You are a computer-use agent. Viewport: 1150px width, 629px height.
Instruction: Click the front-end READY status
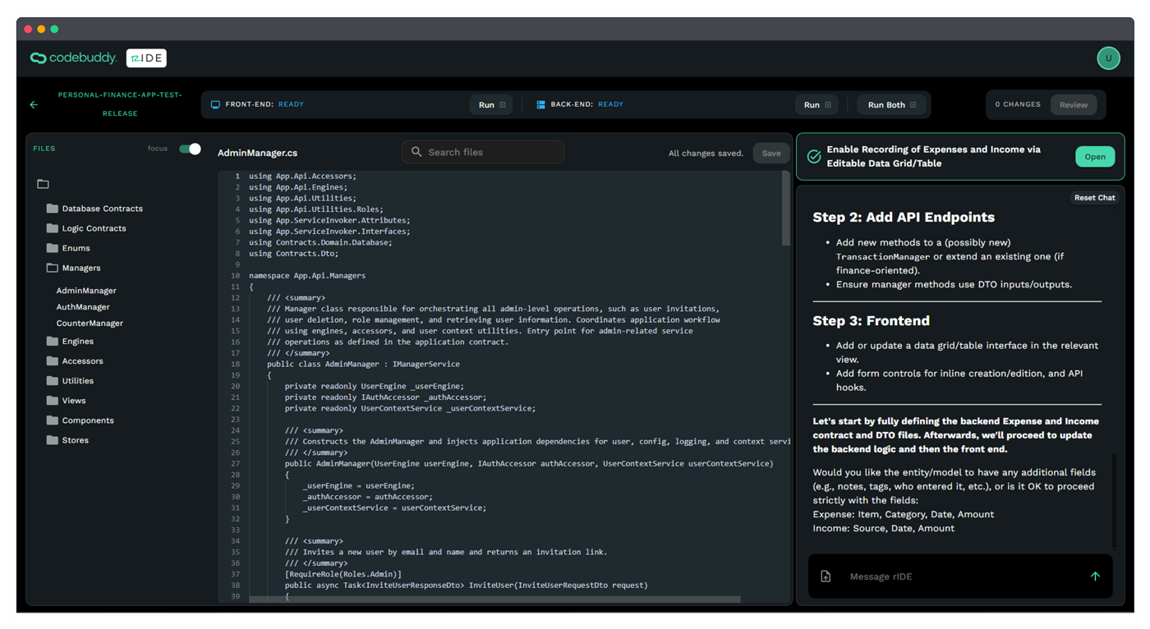click(x=291, y=104)
